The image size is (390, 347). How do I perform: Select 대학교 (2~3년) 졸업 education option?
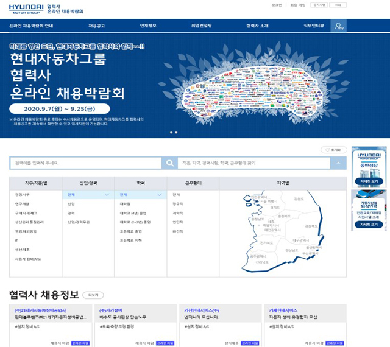135,222
